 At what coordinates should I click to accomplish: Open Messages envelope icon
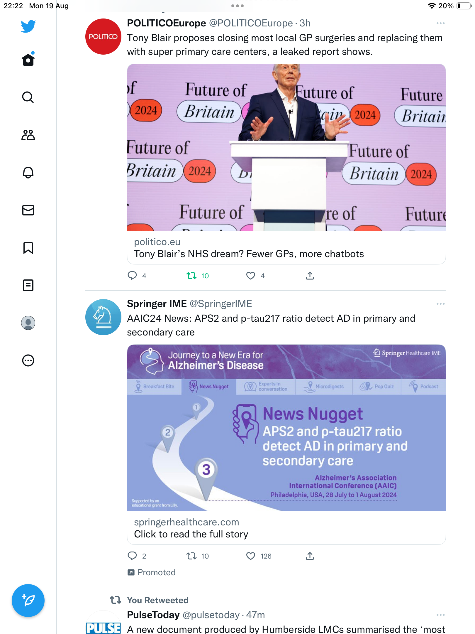click(28, 210)
